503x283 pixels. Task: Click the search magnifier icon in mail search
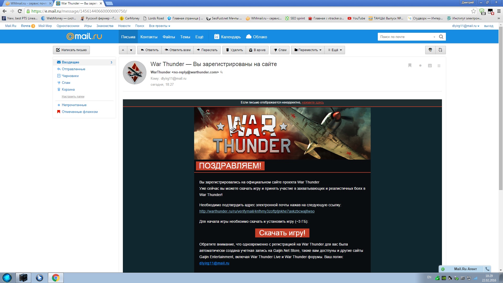point(441,37)
